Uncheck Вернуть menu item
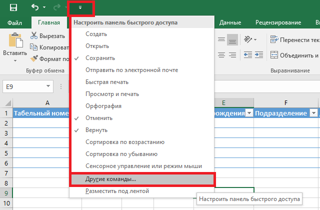Screen dimensions: 320x210 point(142,130)
